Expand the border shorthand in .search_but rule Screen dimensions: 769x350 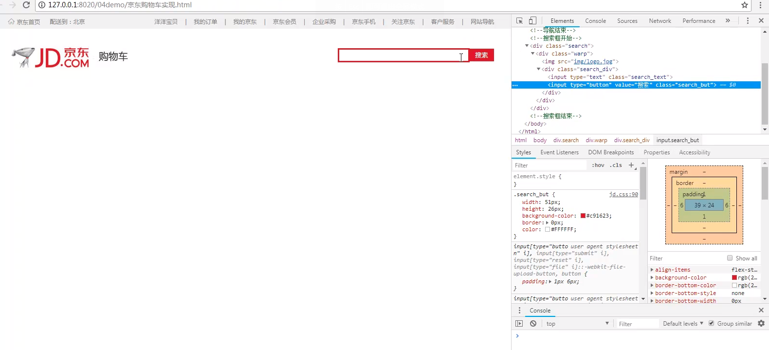pyautogui.click(x=547, y=222)
